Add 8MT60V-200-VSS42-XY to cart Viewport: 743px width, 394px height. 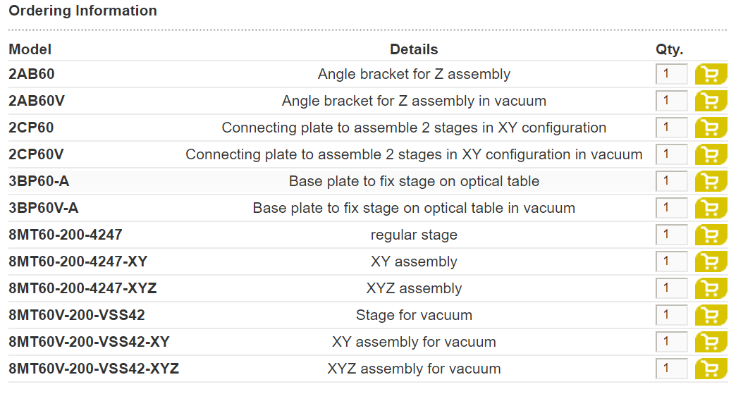coord(711,342)
